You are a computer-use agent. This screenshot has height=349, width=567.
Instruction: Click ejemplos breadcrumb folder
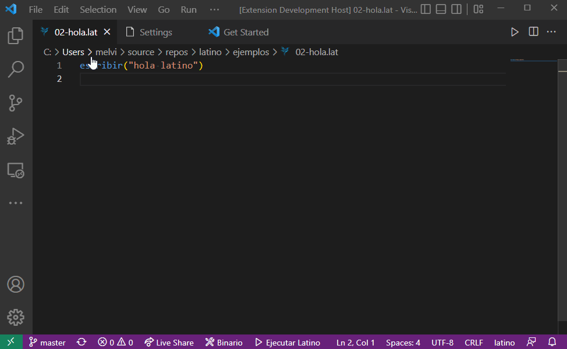click(251, 52)
